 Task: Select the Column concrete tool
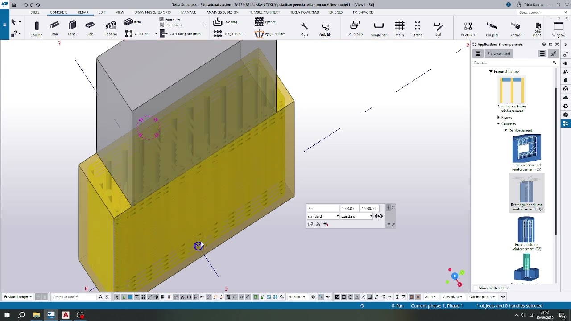[x=37, y=29]
